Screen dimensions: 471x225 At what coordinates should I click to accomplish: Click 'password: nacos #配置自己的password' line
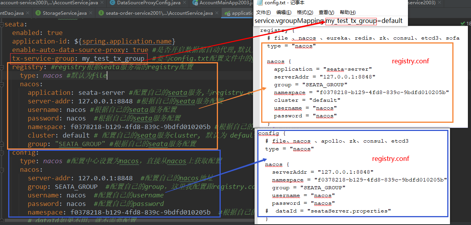pos(96,204)
